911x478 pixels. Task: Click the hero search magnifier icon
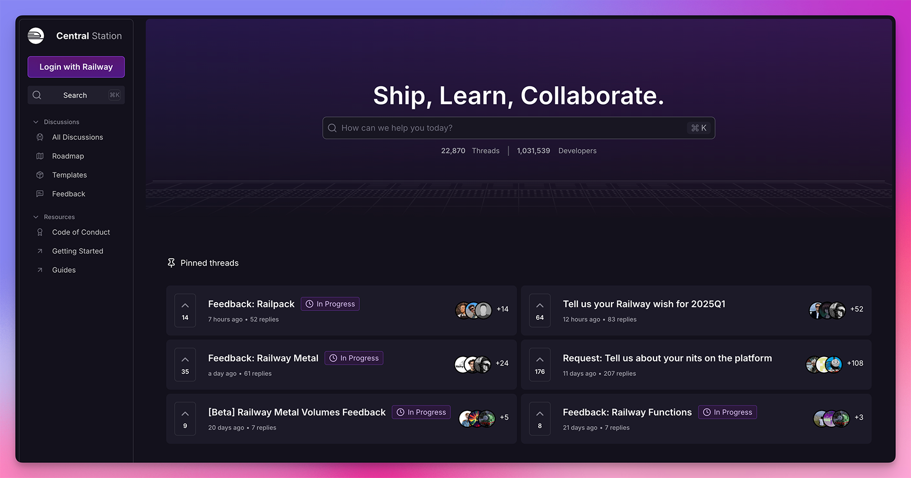(x=332, y=128)
